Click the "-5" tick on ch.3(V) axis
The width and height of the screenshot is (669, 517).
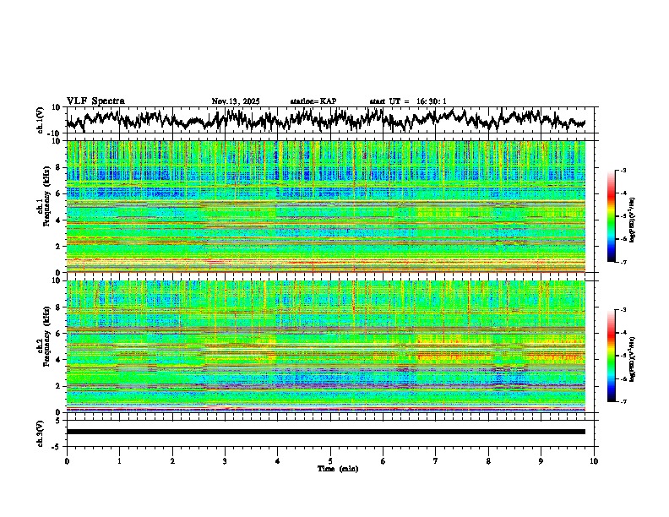[x=57, y=447]
